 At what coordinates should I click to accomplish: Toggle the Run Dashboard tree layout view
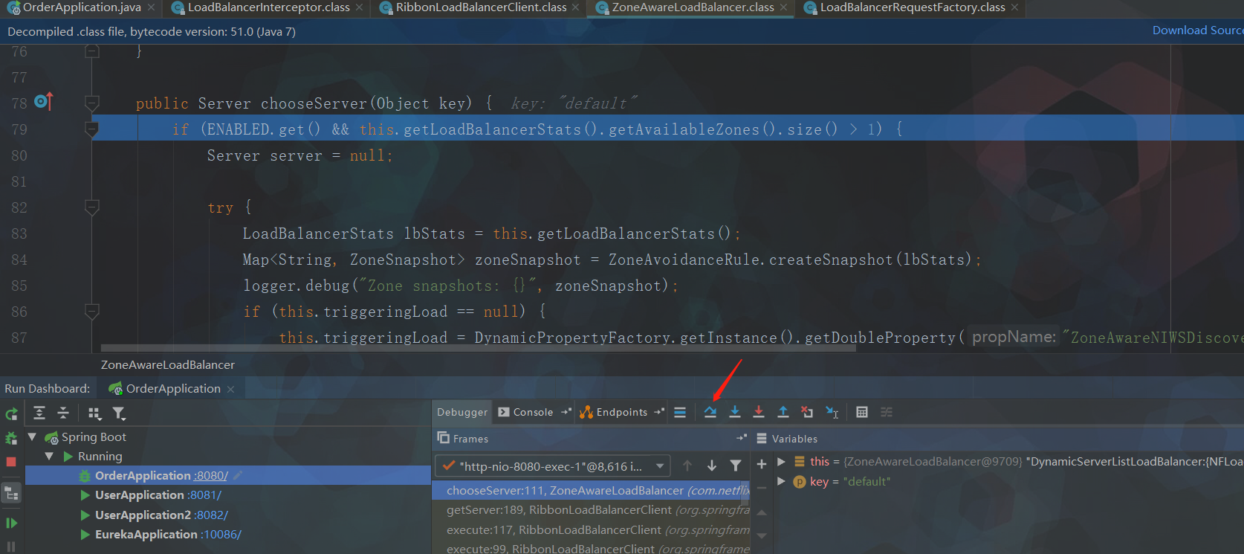coord(12,493)
